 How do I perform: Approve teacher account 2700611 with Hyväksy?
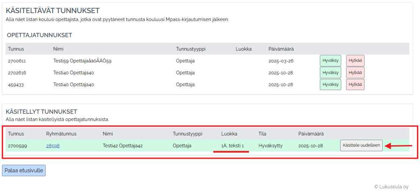pyautogui.click(x=330, y=61)
